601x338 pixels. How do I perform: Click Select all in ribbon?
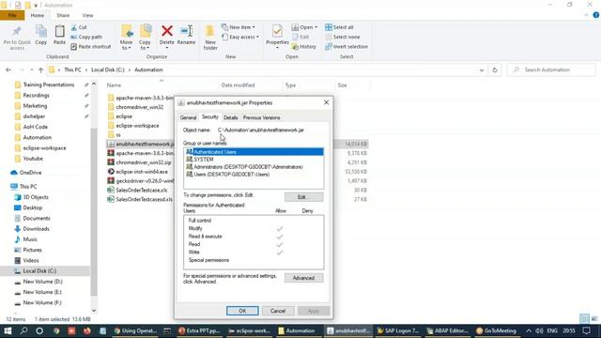[339, 27]
